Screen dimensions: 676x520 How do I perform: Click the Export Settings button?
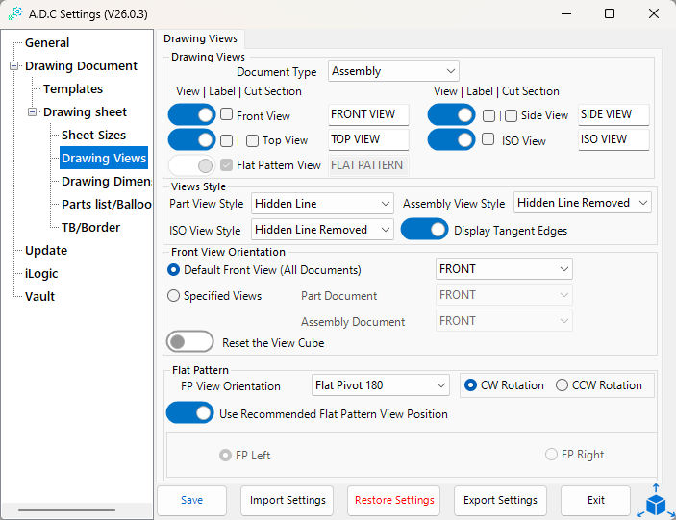coord(500,501)
